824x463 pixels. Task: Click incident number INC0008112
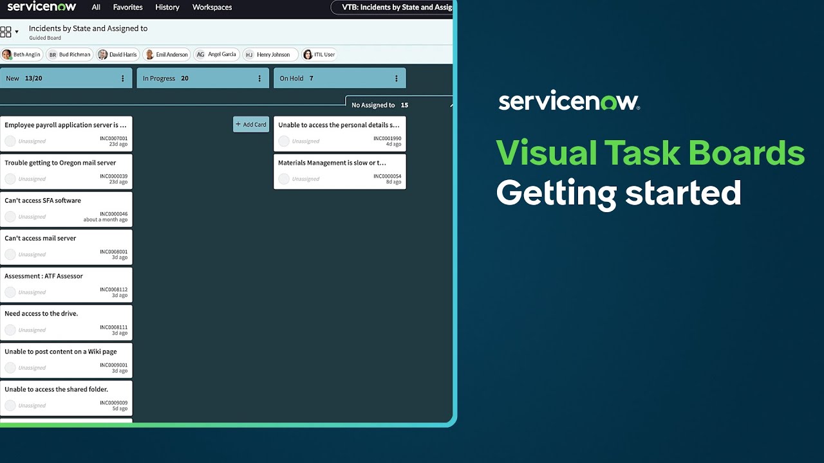[114, 289]
